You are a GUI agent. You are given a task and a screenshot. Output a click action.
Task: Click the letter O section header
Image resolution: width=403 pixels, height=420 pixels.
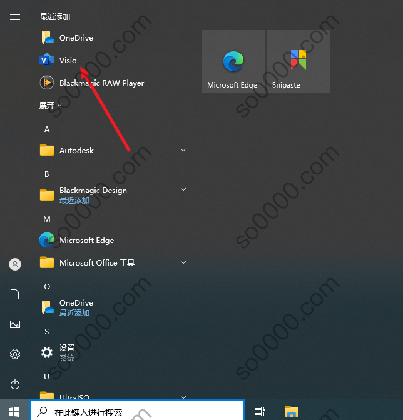[47, 287]
